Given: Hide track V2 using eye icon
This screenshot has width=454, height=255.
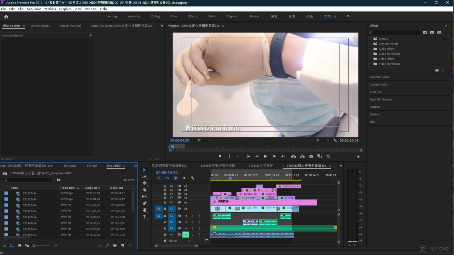Looking at the screenshot, I should 186,202.
